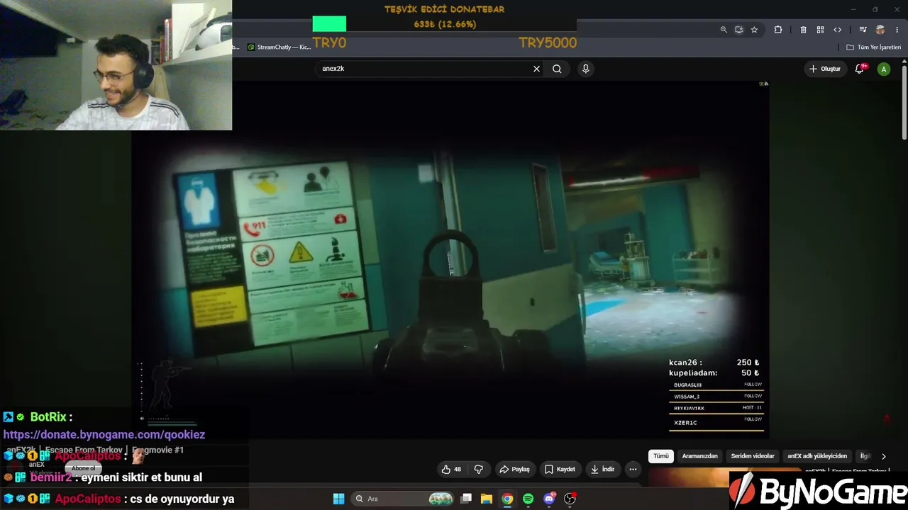The width and height of the screenshot is (908, 510).
Task: Start voice search with the microphone
Action: [x=585, y=69]
